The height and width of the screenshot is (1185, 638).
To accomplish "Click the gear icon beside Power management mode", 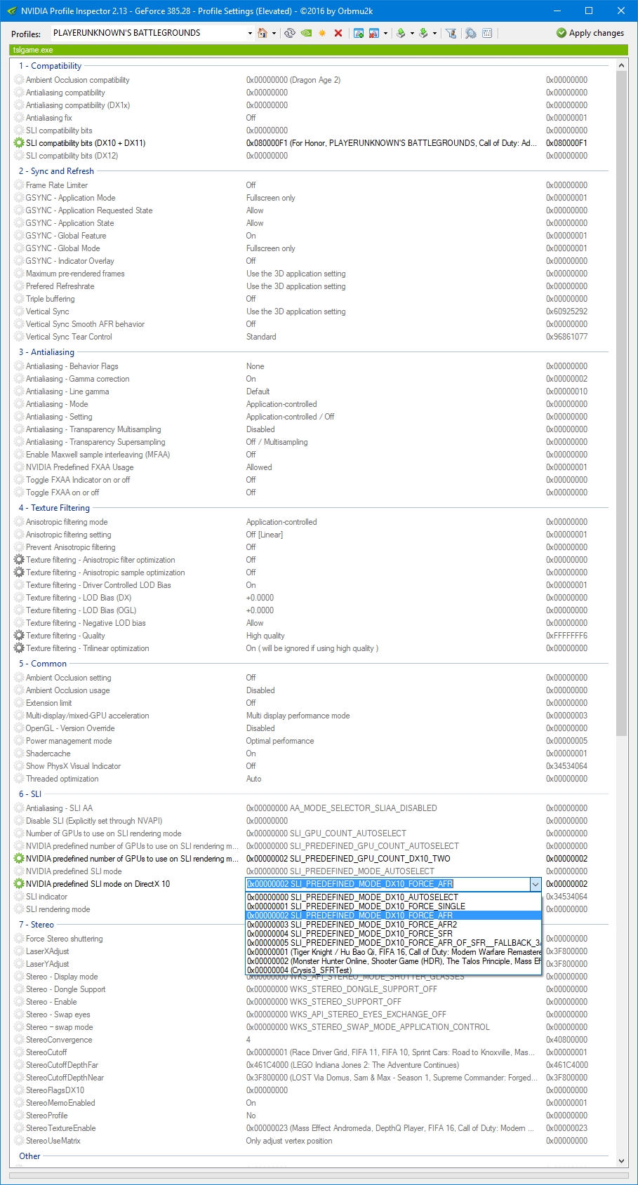I will (19, 741).
